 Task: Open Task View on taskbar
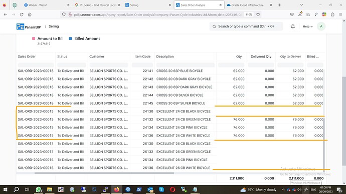[27, 189]
